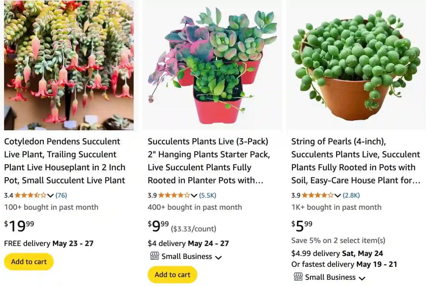Image resolution: width=426 pixels, height=286 pixels.
Task: Expand the rating breakdown for Cotyledon Pendens
Action: click(50, 195)
